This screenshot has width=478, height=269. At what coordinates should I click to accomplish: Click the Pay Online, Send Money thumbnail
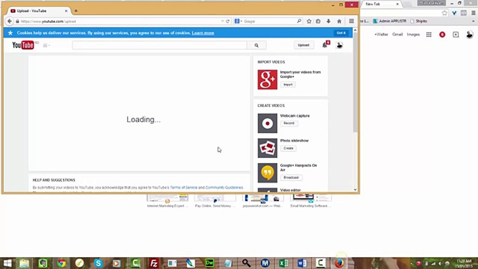point(215,201)
